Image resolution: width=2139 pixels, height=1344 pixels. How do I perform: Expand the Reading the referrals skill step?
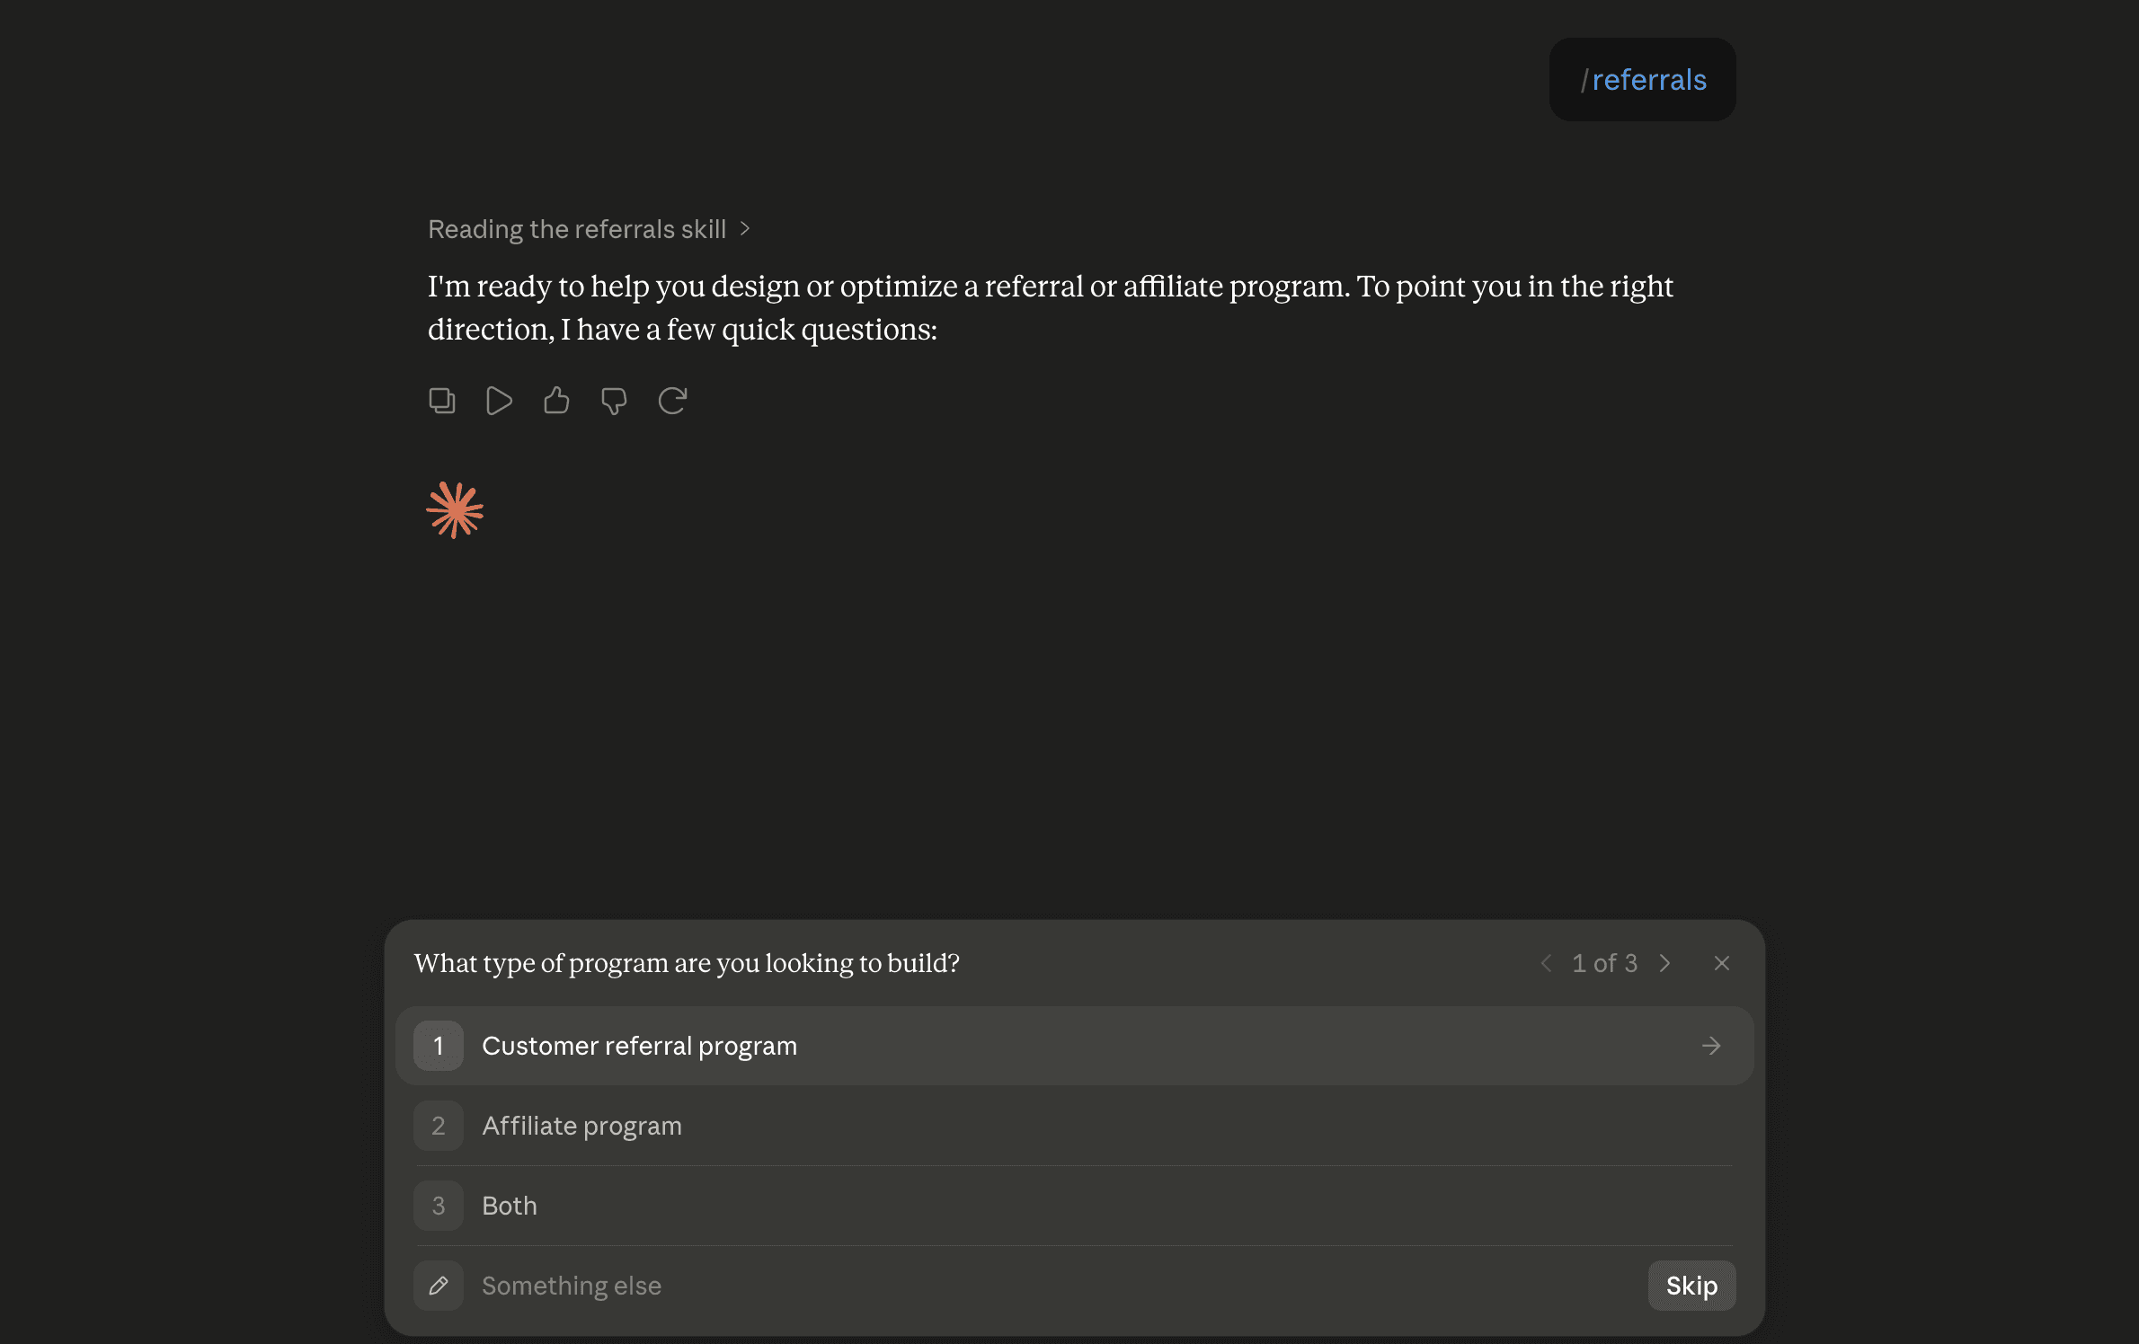(589, 229)
